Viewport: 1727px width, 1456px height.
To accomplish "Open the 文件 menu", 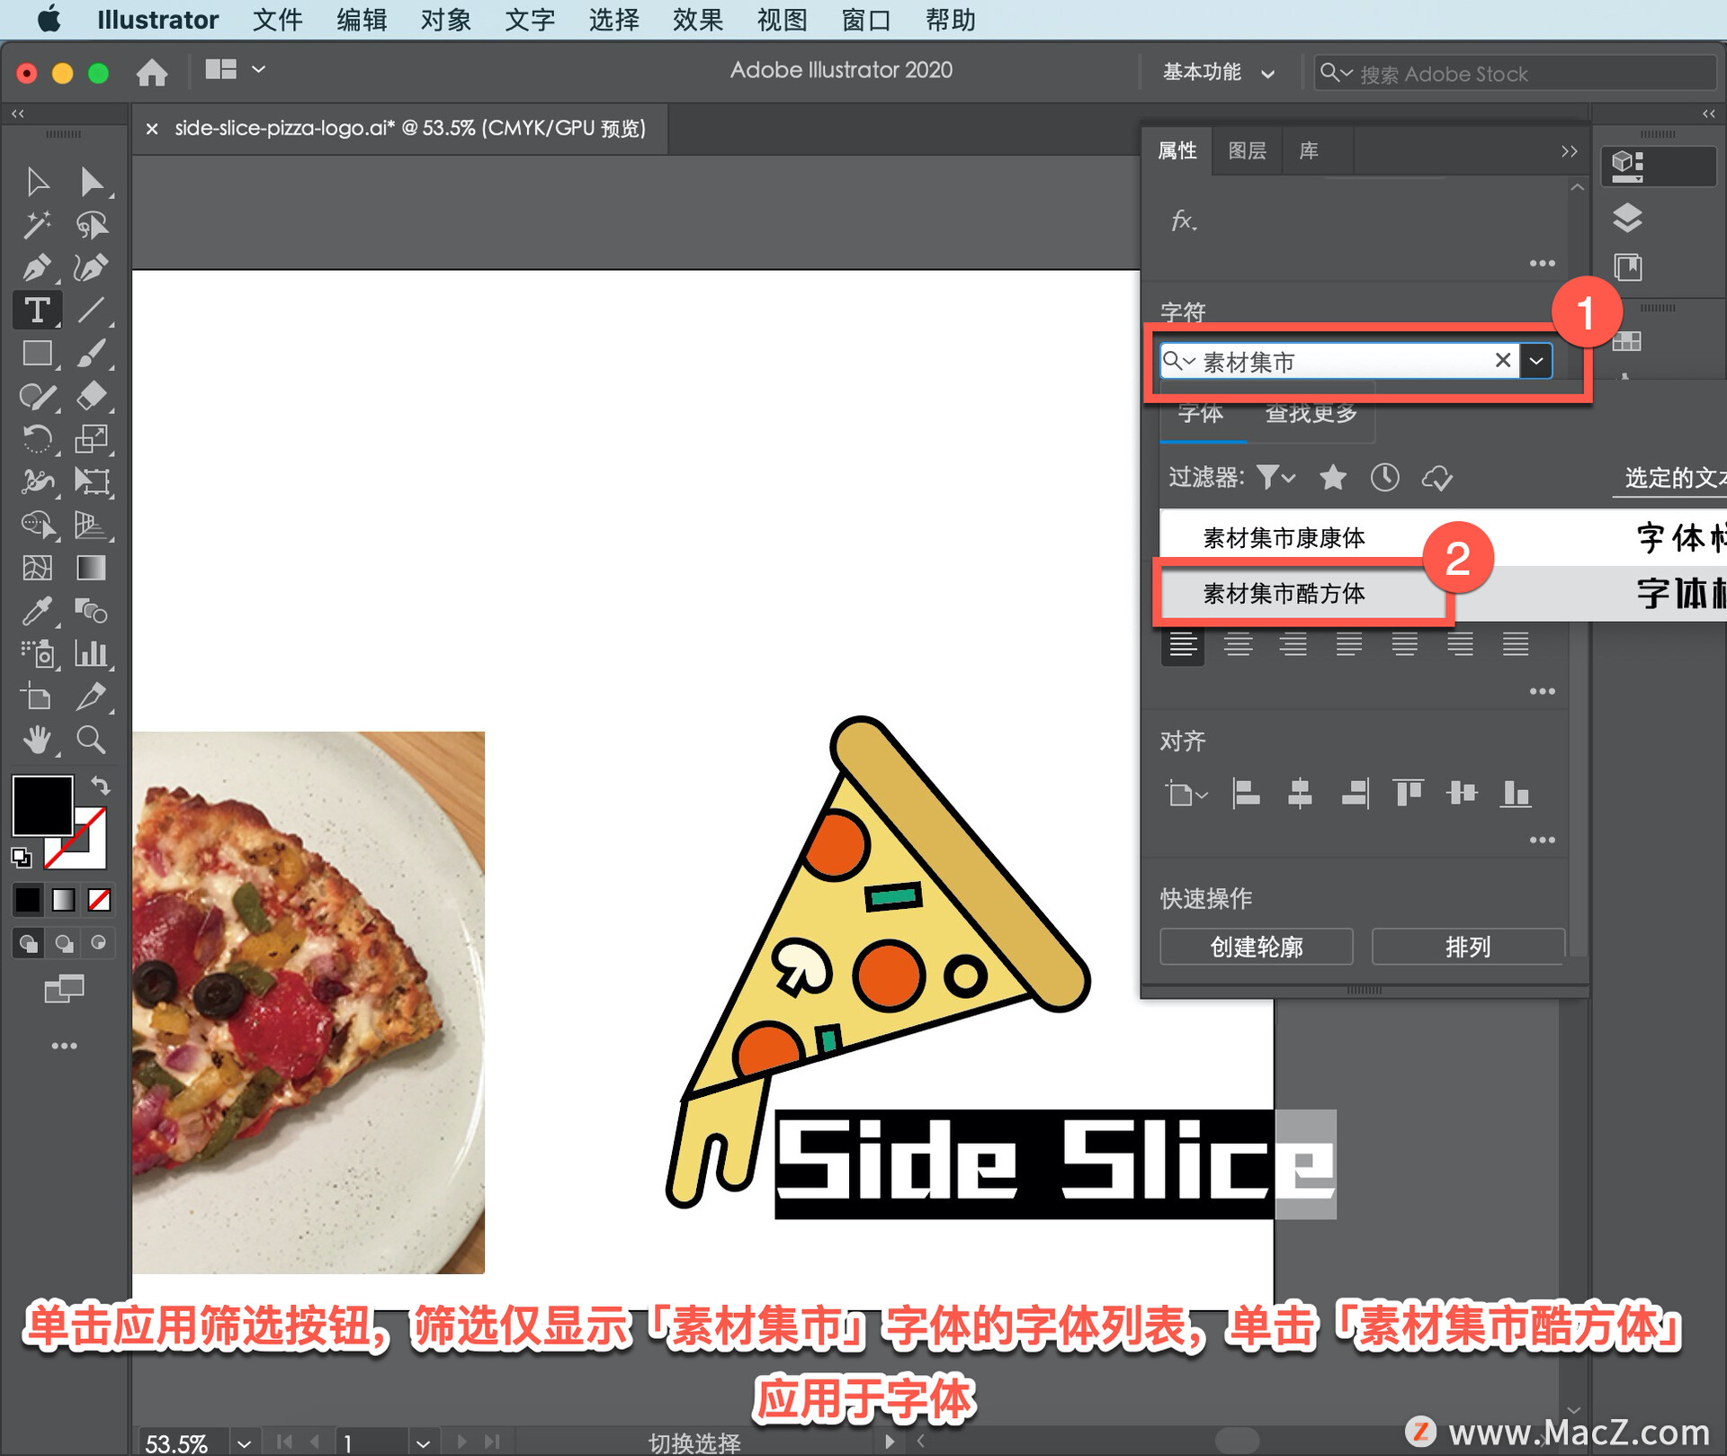I will pyautogui.click(x=277, y=20).
